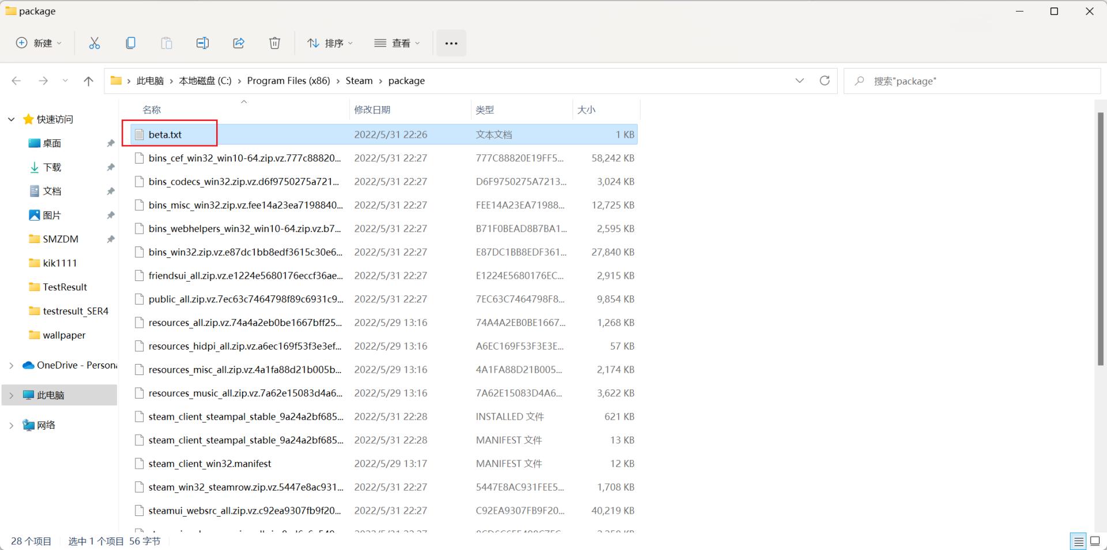
Task: Open Program Files (x86) from breadcrumb
Action: tap(288, 81)
